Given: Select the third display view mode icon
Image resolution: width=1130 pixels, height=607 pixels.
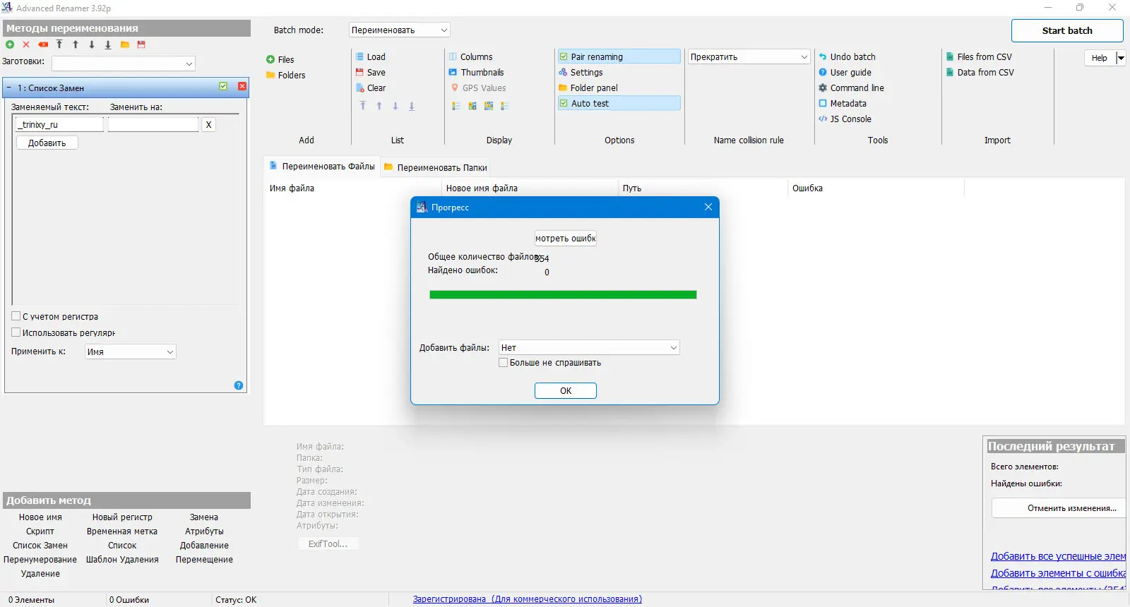Looking at the screenshot, I should [489, 106].
